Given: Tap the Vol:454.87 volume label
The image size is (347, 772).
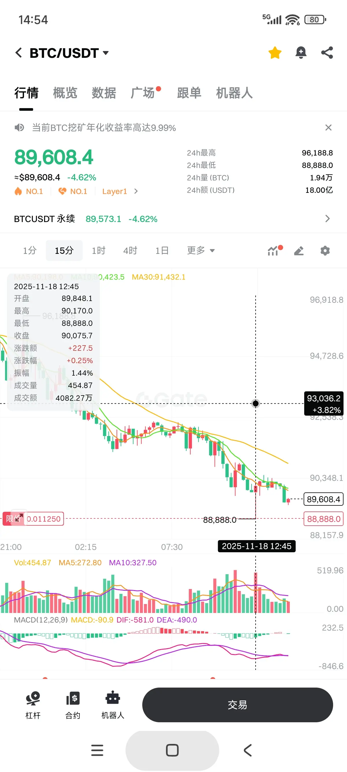Looking at the screenshot, I should coord(32,562).
